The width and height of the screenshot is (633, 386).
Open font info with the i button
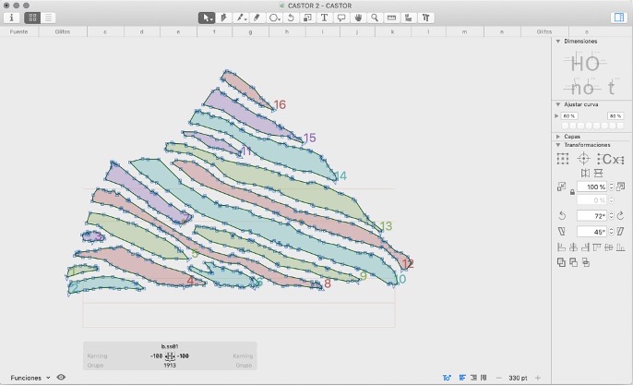11,18
